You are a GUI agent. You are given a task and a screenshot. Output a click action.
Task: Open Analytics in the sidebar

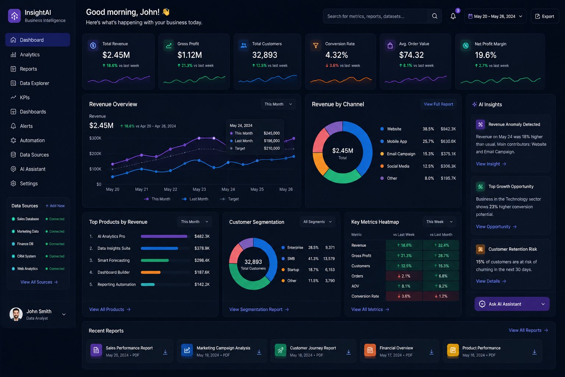(x=38, y=54)
